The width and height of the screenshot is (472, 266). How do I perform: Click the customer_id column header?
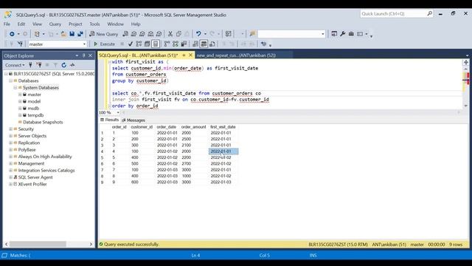142,127
